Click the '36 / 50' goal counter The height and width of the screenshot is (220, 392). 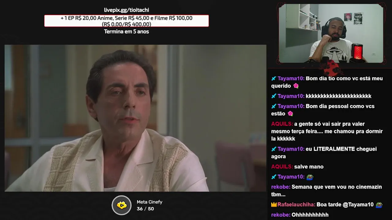(145, 209)
